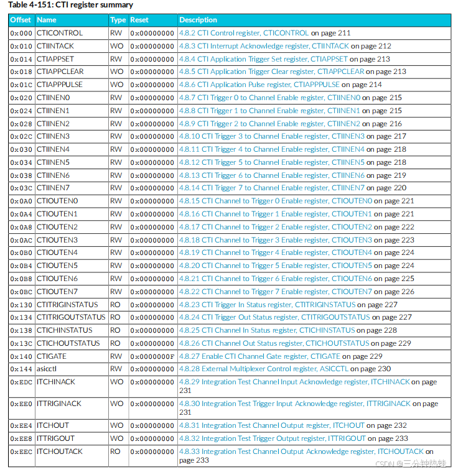453x472 pixels.
Task: Follow External Multiplexer Control register ASICCTL link
Action: (x=264, y=369)
